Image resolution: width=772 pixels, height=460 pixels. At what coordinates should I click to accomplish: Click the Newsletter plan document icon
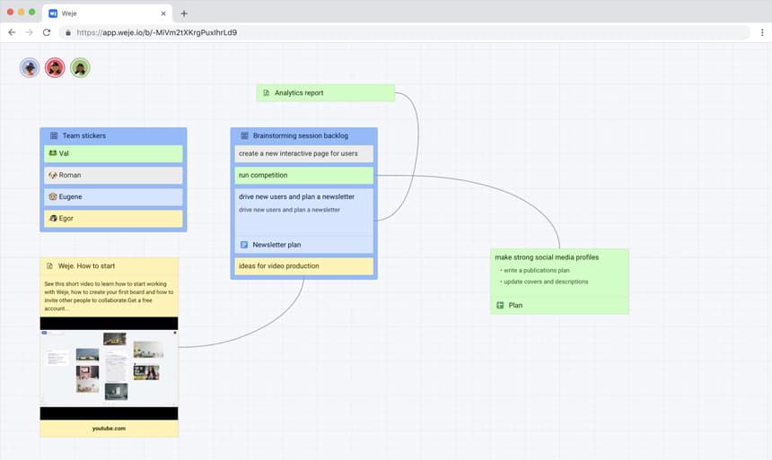pos(243,245)
